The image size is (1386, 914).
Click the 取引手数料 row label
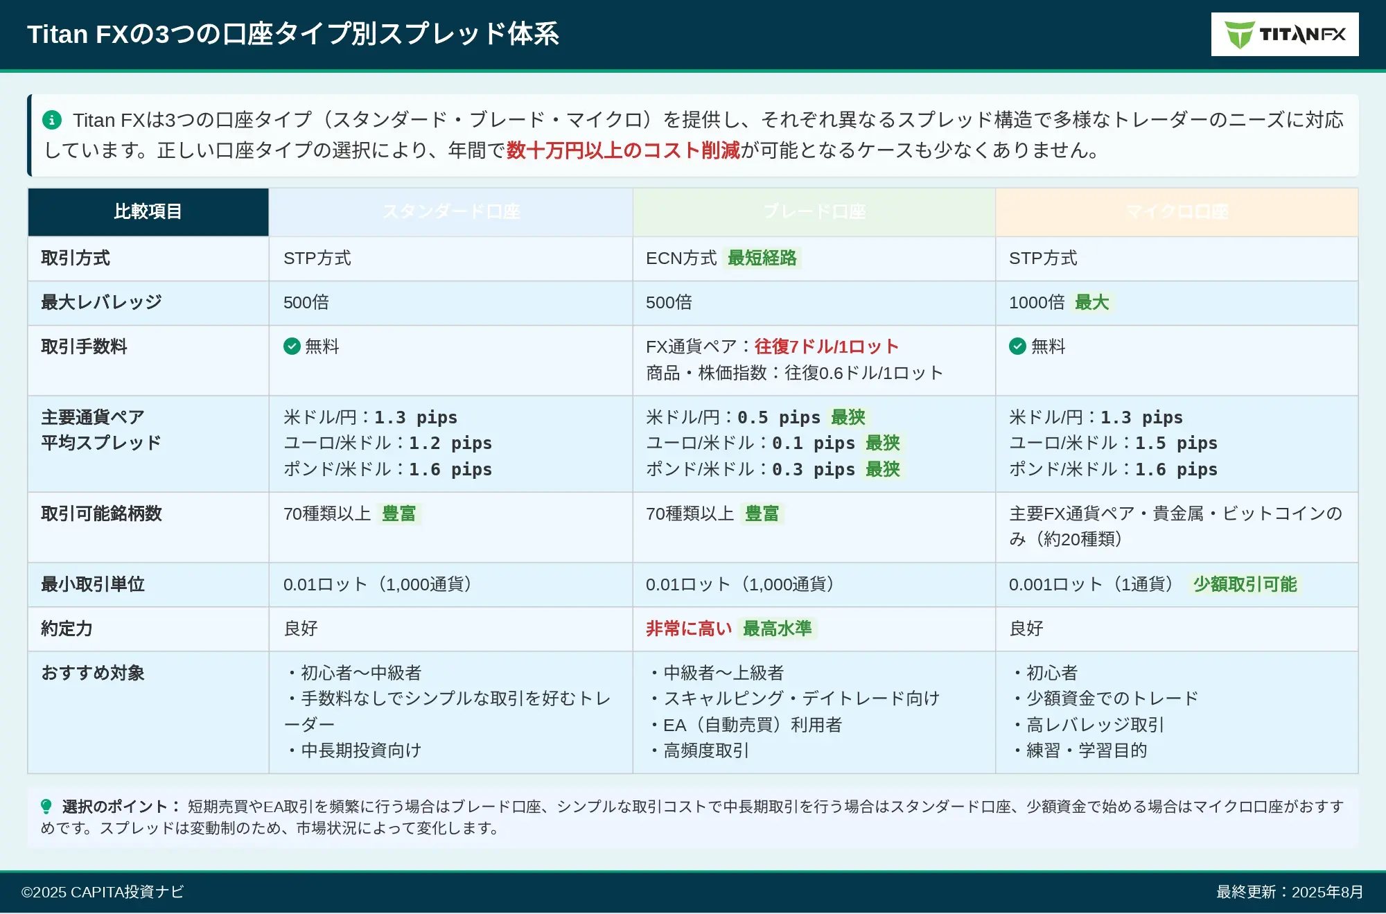[84, 347]
